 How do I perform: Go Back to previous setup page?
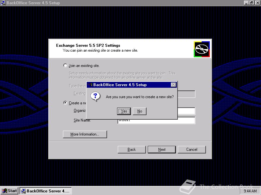(132, 149)
